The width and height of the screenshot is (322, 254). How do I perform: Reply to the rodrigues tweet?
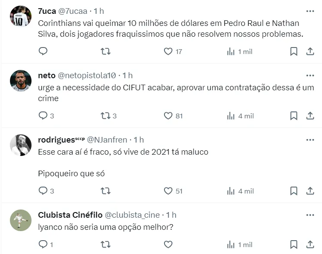[43, 190]
